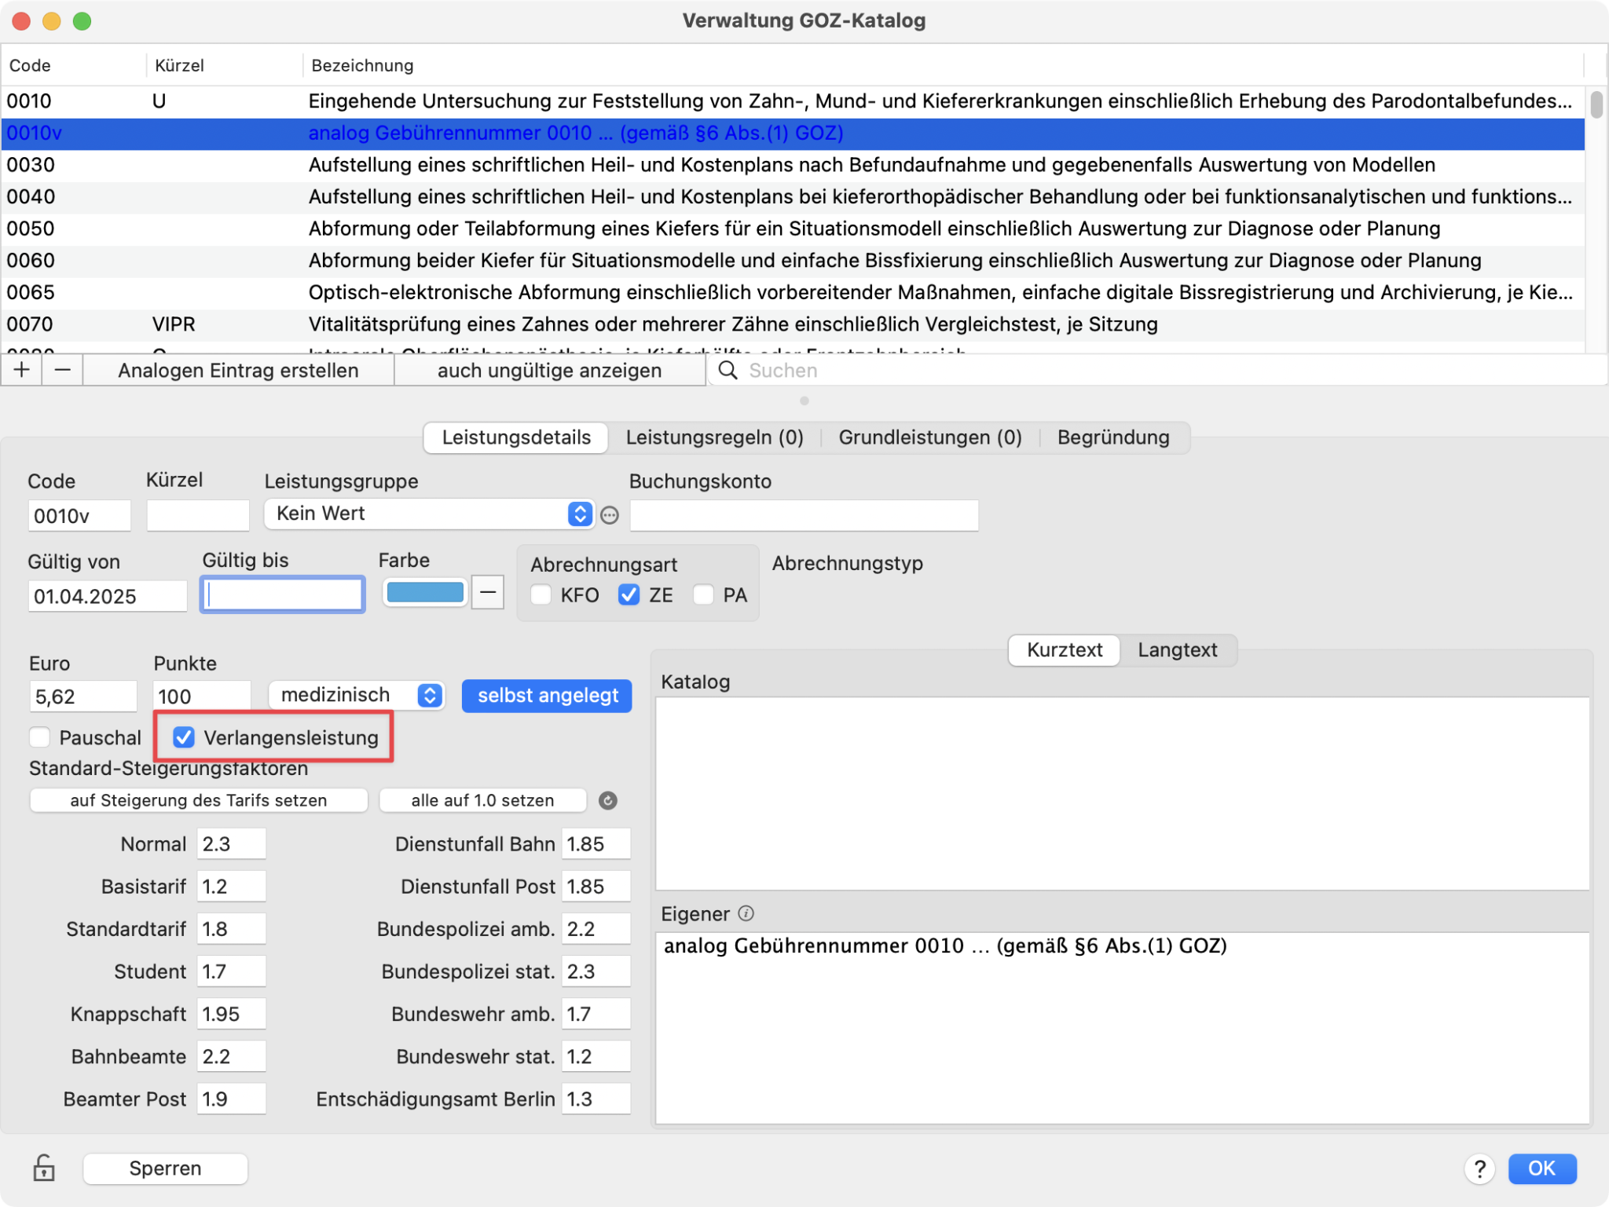Click the Bundespolizei stat. factor field
Screen dimensions: 1609x1207
point(596,971)
